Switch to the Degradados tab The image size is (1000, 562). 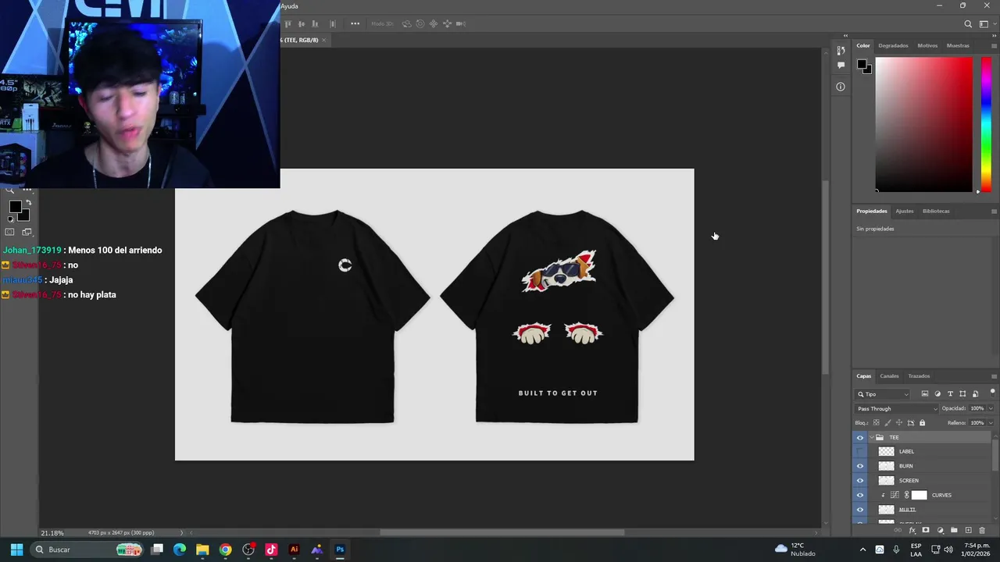(x=893, y=45)
